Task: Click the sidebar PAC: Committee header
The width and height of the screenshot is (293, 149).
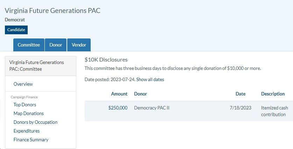Action: click(x=37, y=66)
